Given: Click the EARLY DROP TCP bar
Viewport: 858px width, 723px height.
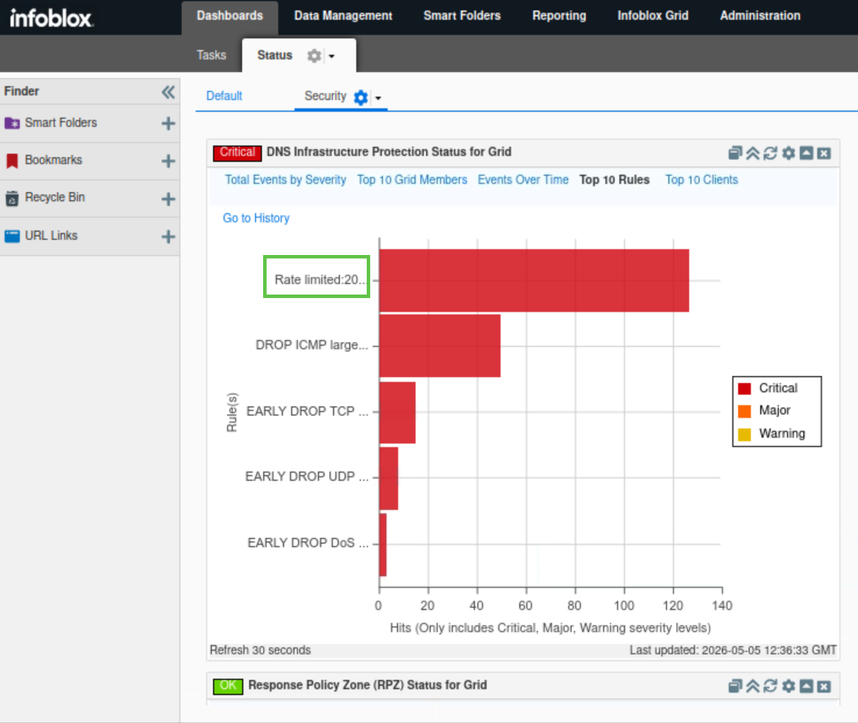Looking at the screenshot, I should point(398,413).
